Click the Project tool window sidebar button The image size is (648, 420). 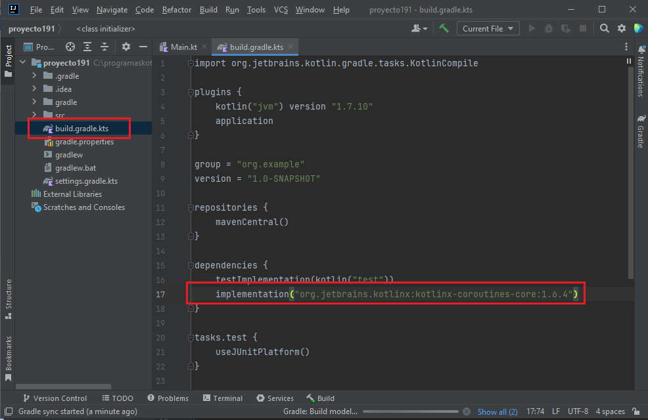click(9, 61)
